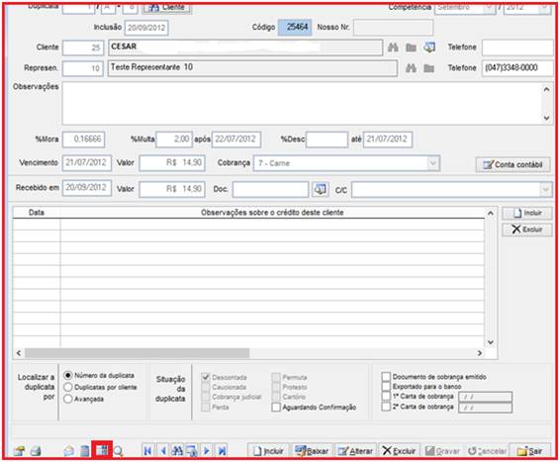Screen dimensions: 560x462
Task: Click Represen. Telefone field (047)3348-0000
Action: click(x=517, y=68)
